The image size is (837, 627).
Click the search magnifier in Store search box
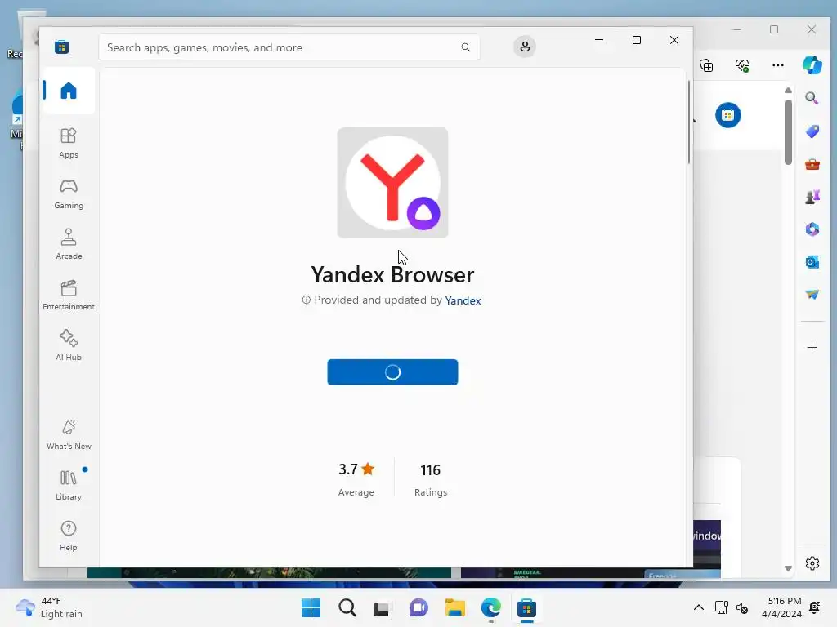[x=465, y=47]
